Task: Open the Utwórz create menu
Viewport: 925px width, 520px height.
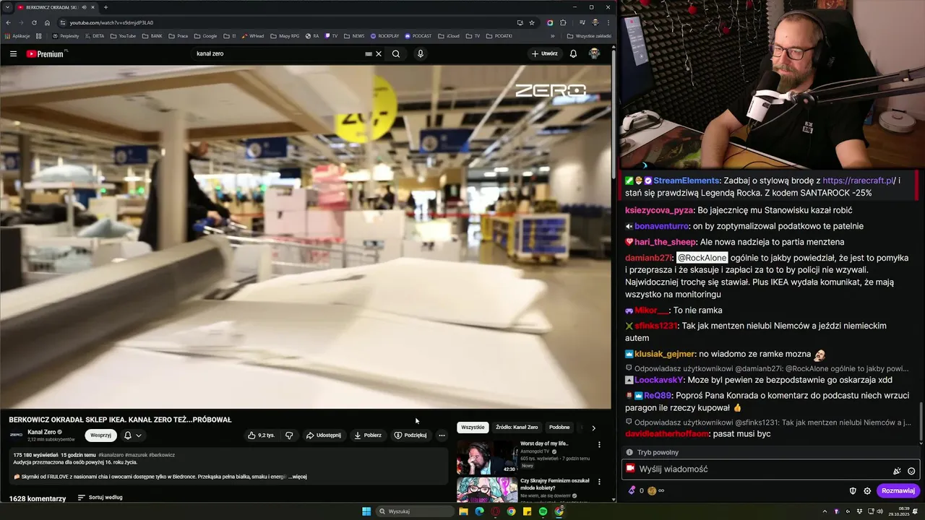Action: pyautogui.click(x=544, y=53)
